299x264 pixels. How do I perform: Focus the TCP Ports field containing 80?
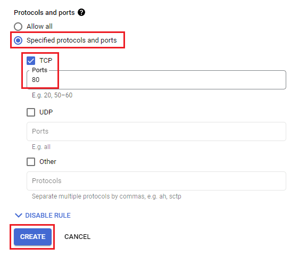pos(156,80)
